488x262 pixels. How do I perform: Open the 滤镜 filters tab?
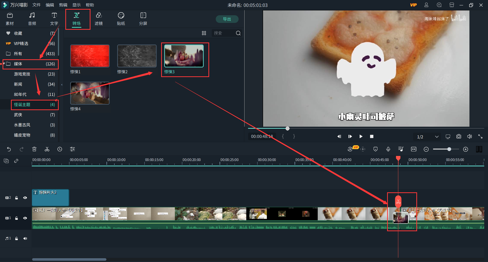tap(99, 19)
